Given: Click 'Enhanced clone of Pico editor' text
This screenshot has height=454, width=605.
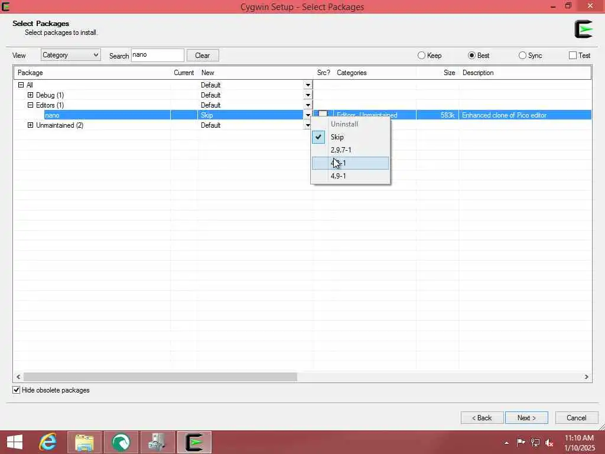Looking at the screenshot, I should (504, 115).
